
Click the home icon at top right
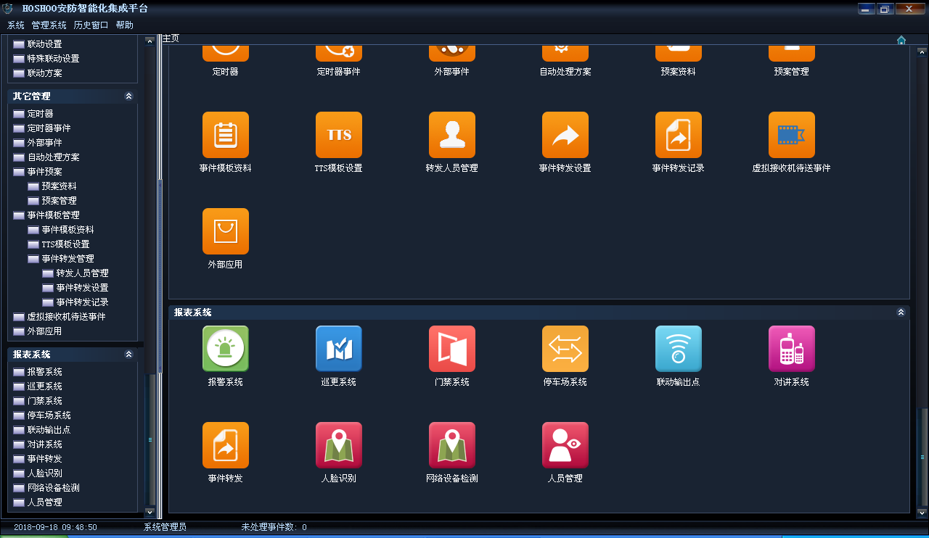901,40
